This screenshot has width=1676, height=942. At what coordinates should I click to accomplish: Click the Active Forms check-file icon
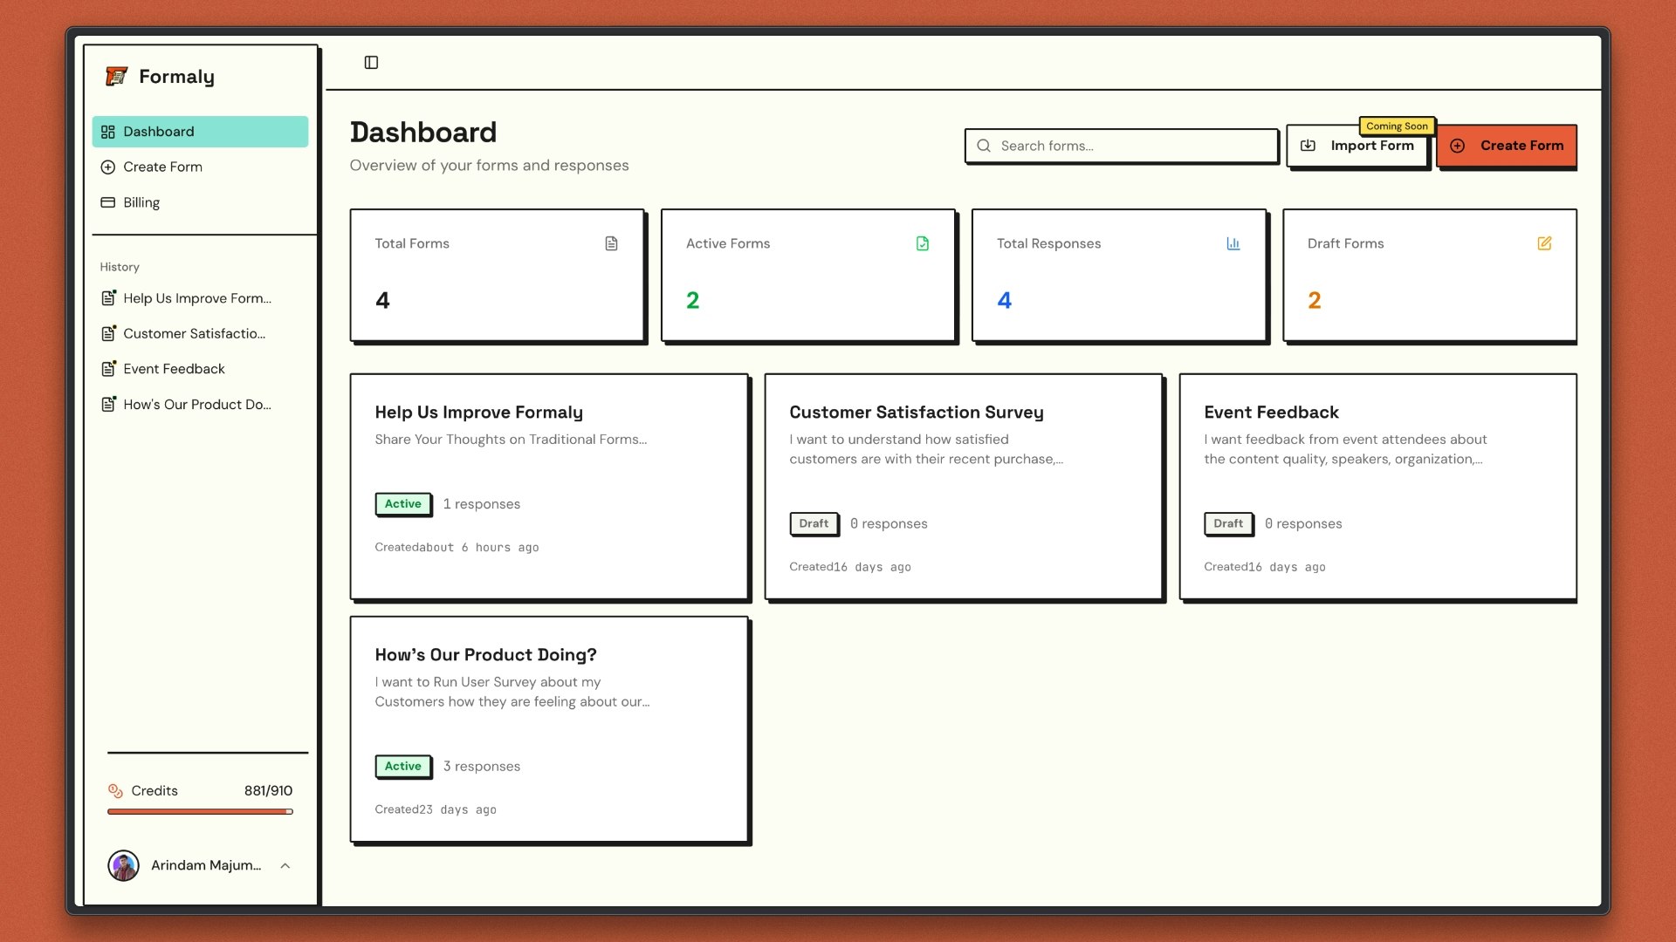tap(922, 243)
